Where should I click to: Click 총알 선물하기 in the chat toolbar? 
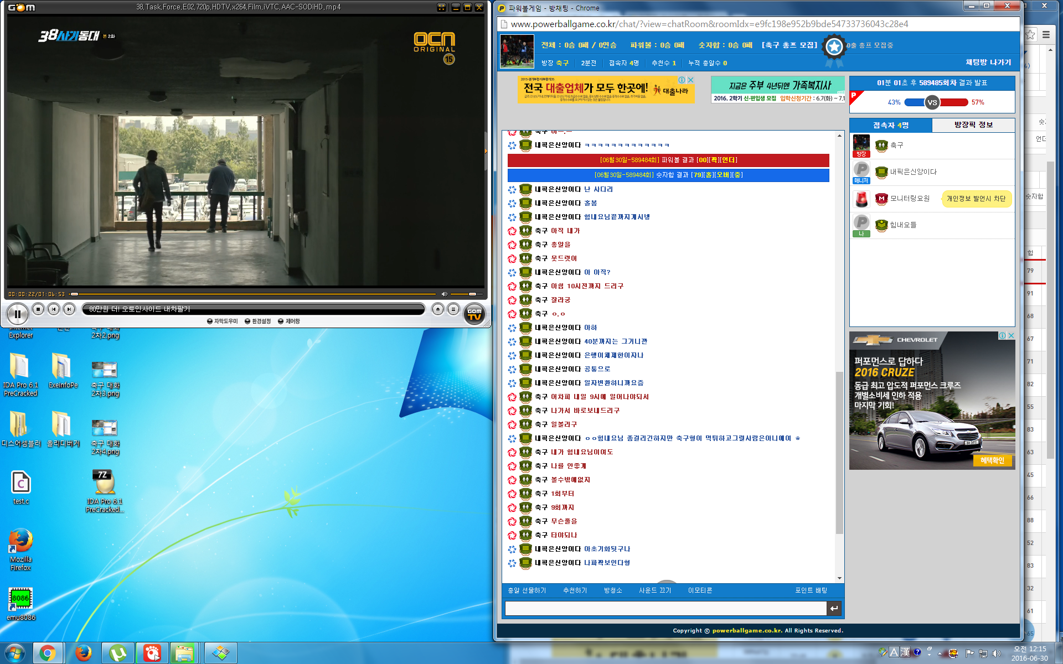(527, 590)
